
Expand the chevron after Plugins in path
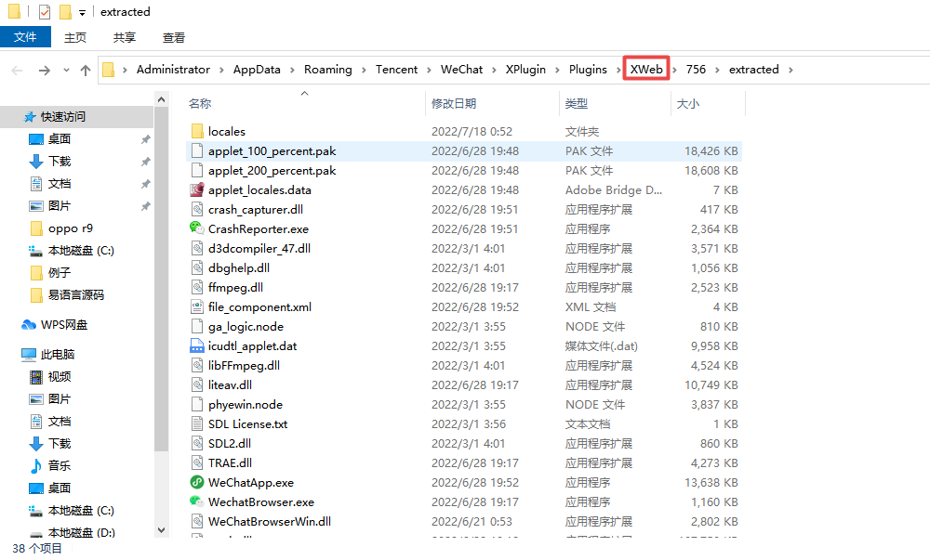point(618,70)
